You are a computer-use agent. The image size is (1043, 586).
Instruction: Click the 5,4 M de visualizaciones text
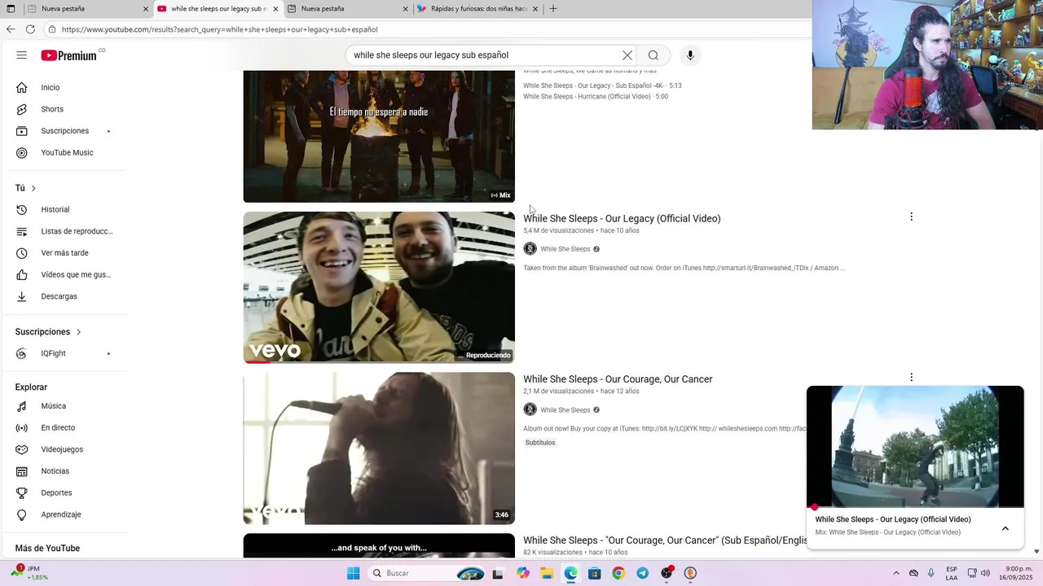[x=558, y=230]
